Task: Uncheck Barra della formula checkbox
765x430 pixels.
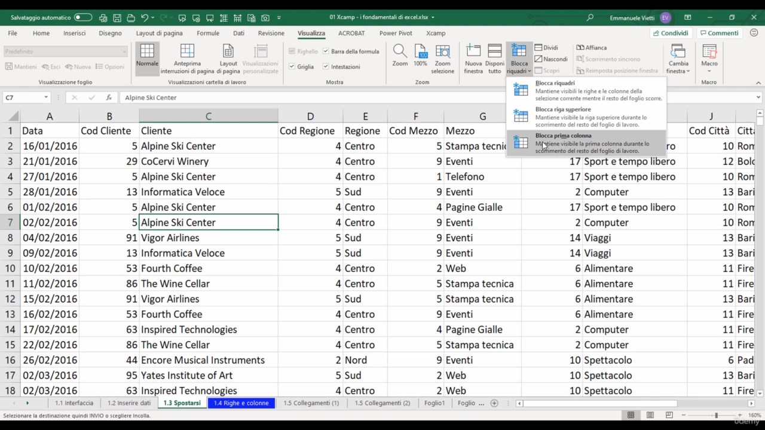Action: click(x=326, y=51)
